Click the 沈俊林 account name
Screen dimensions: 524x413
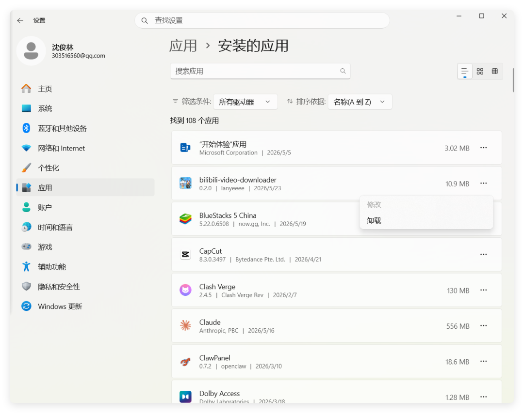[x=63, y=47]
